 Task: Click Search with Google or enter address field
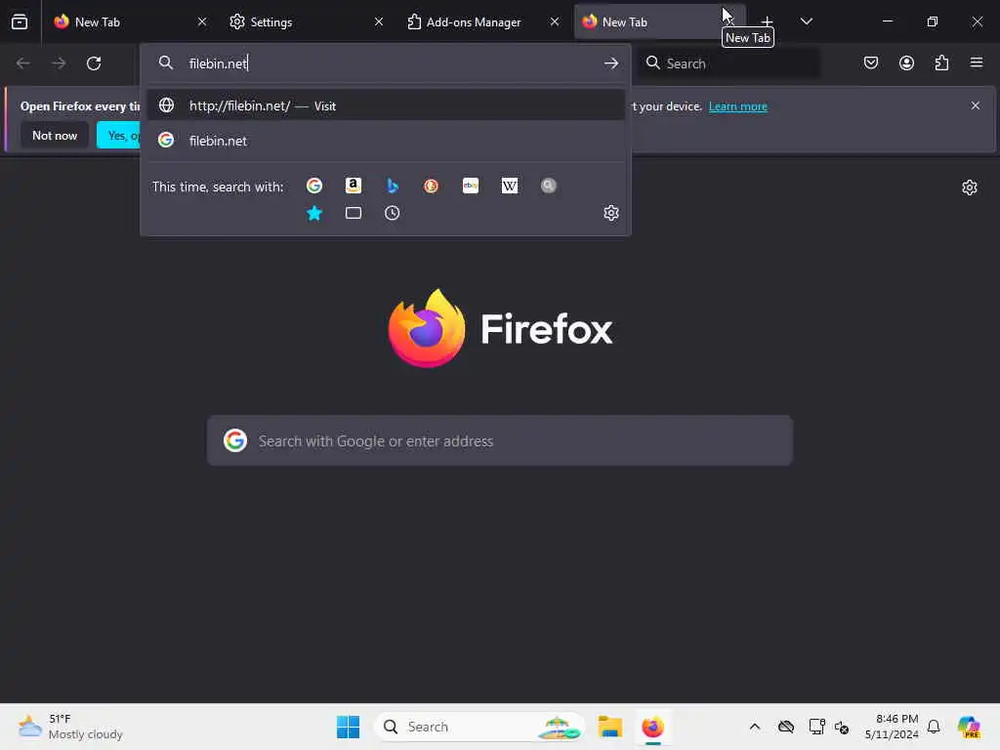tap(500, 440)
